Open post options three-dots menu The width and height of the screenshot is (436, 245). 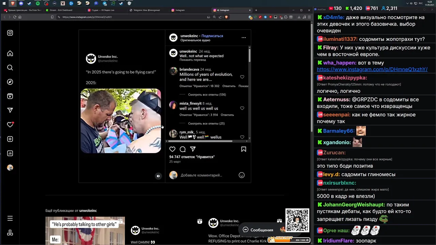click(244, 38)
